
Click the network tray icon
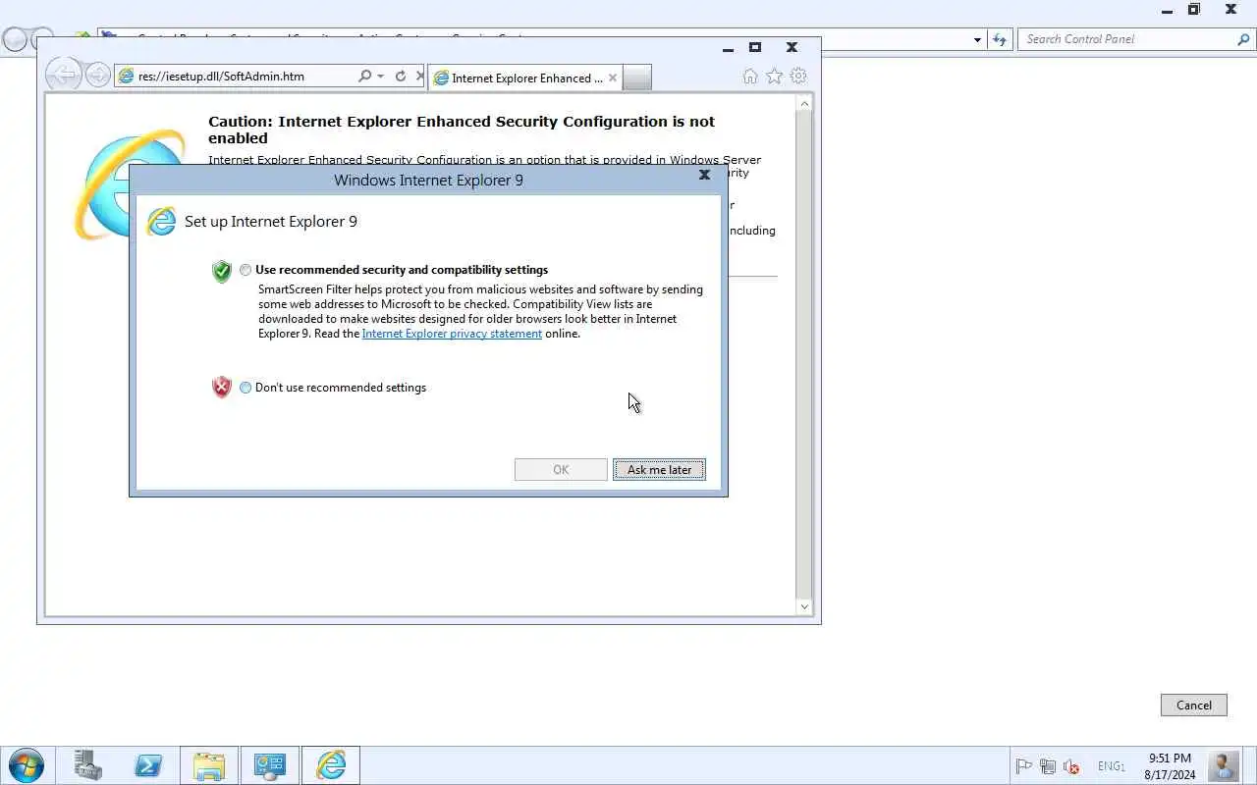(x=1048, y=766)
